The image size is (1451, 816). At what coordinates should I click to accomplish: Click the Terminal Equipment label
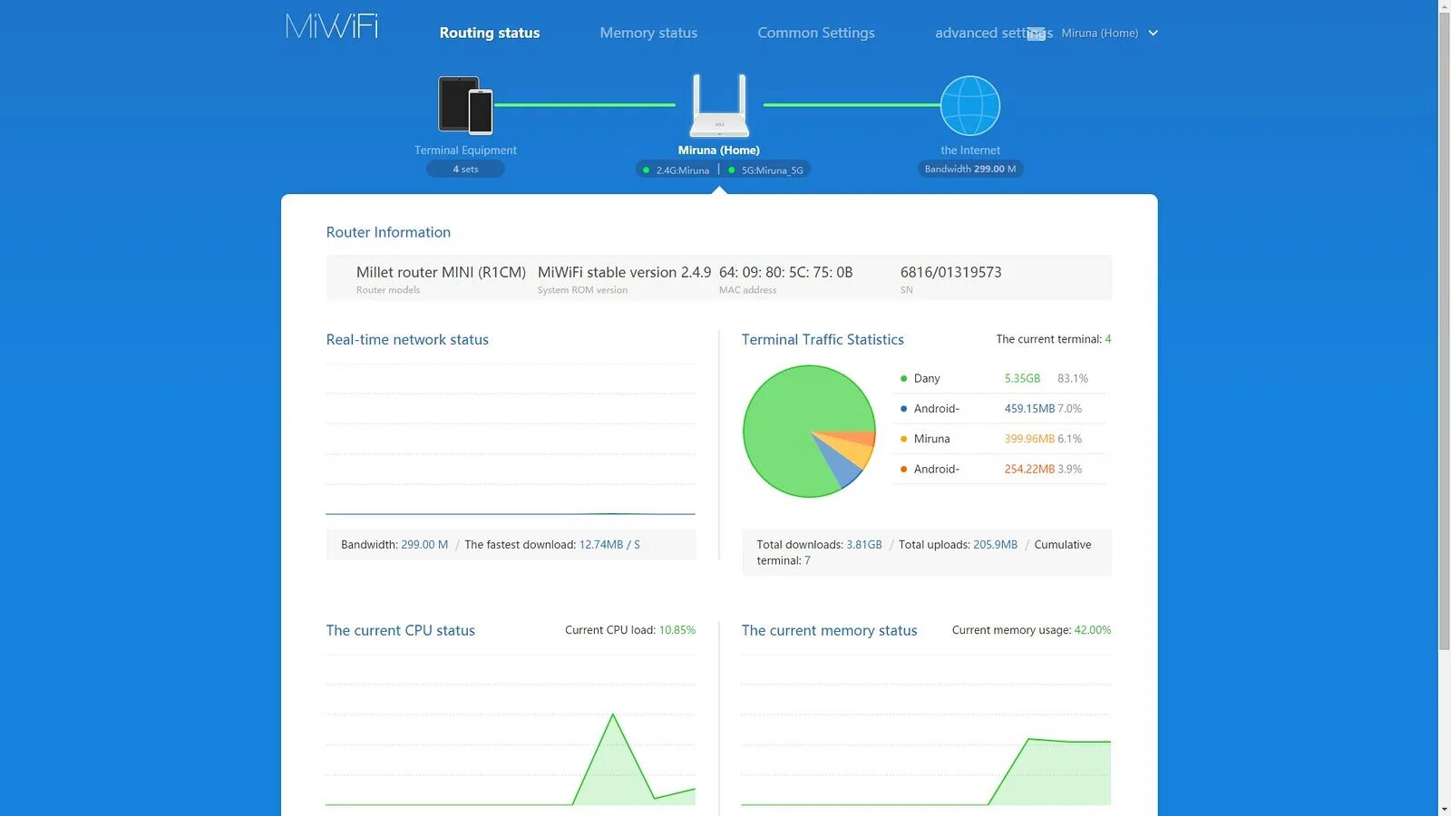click(465, 151)
